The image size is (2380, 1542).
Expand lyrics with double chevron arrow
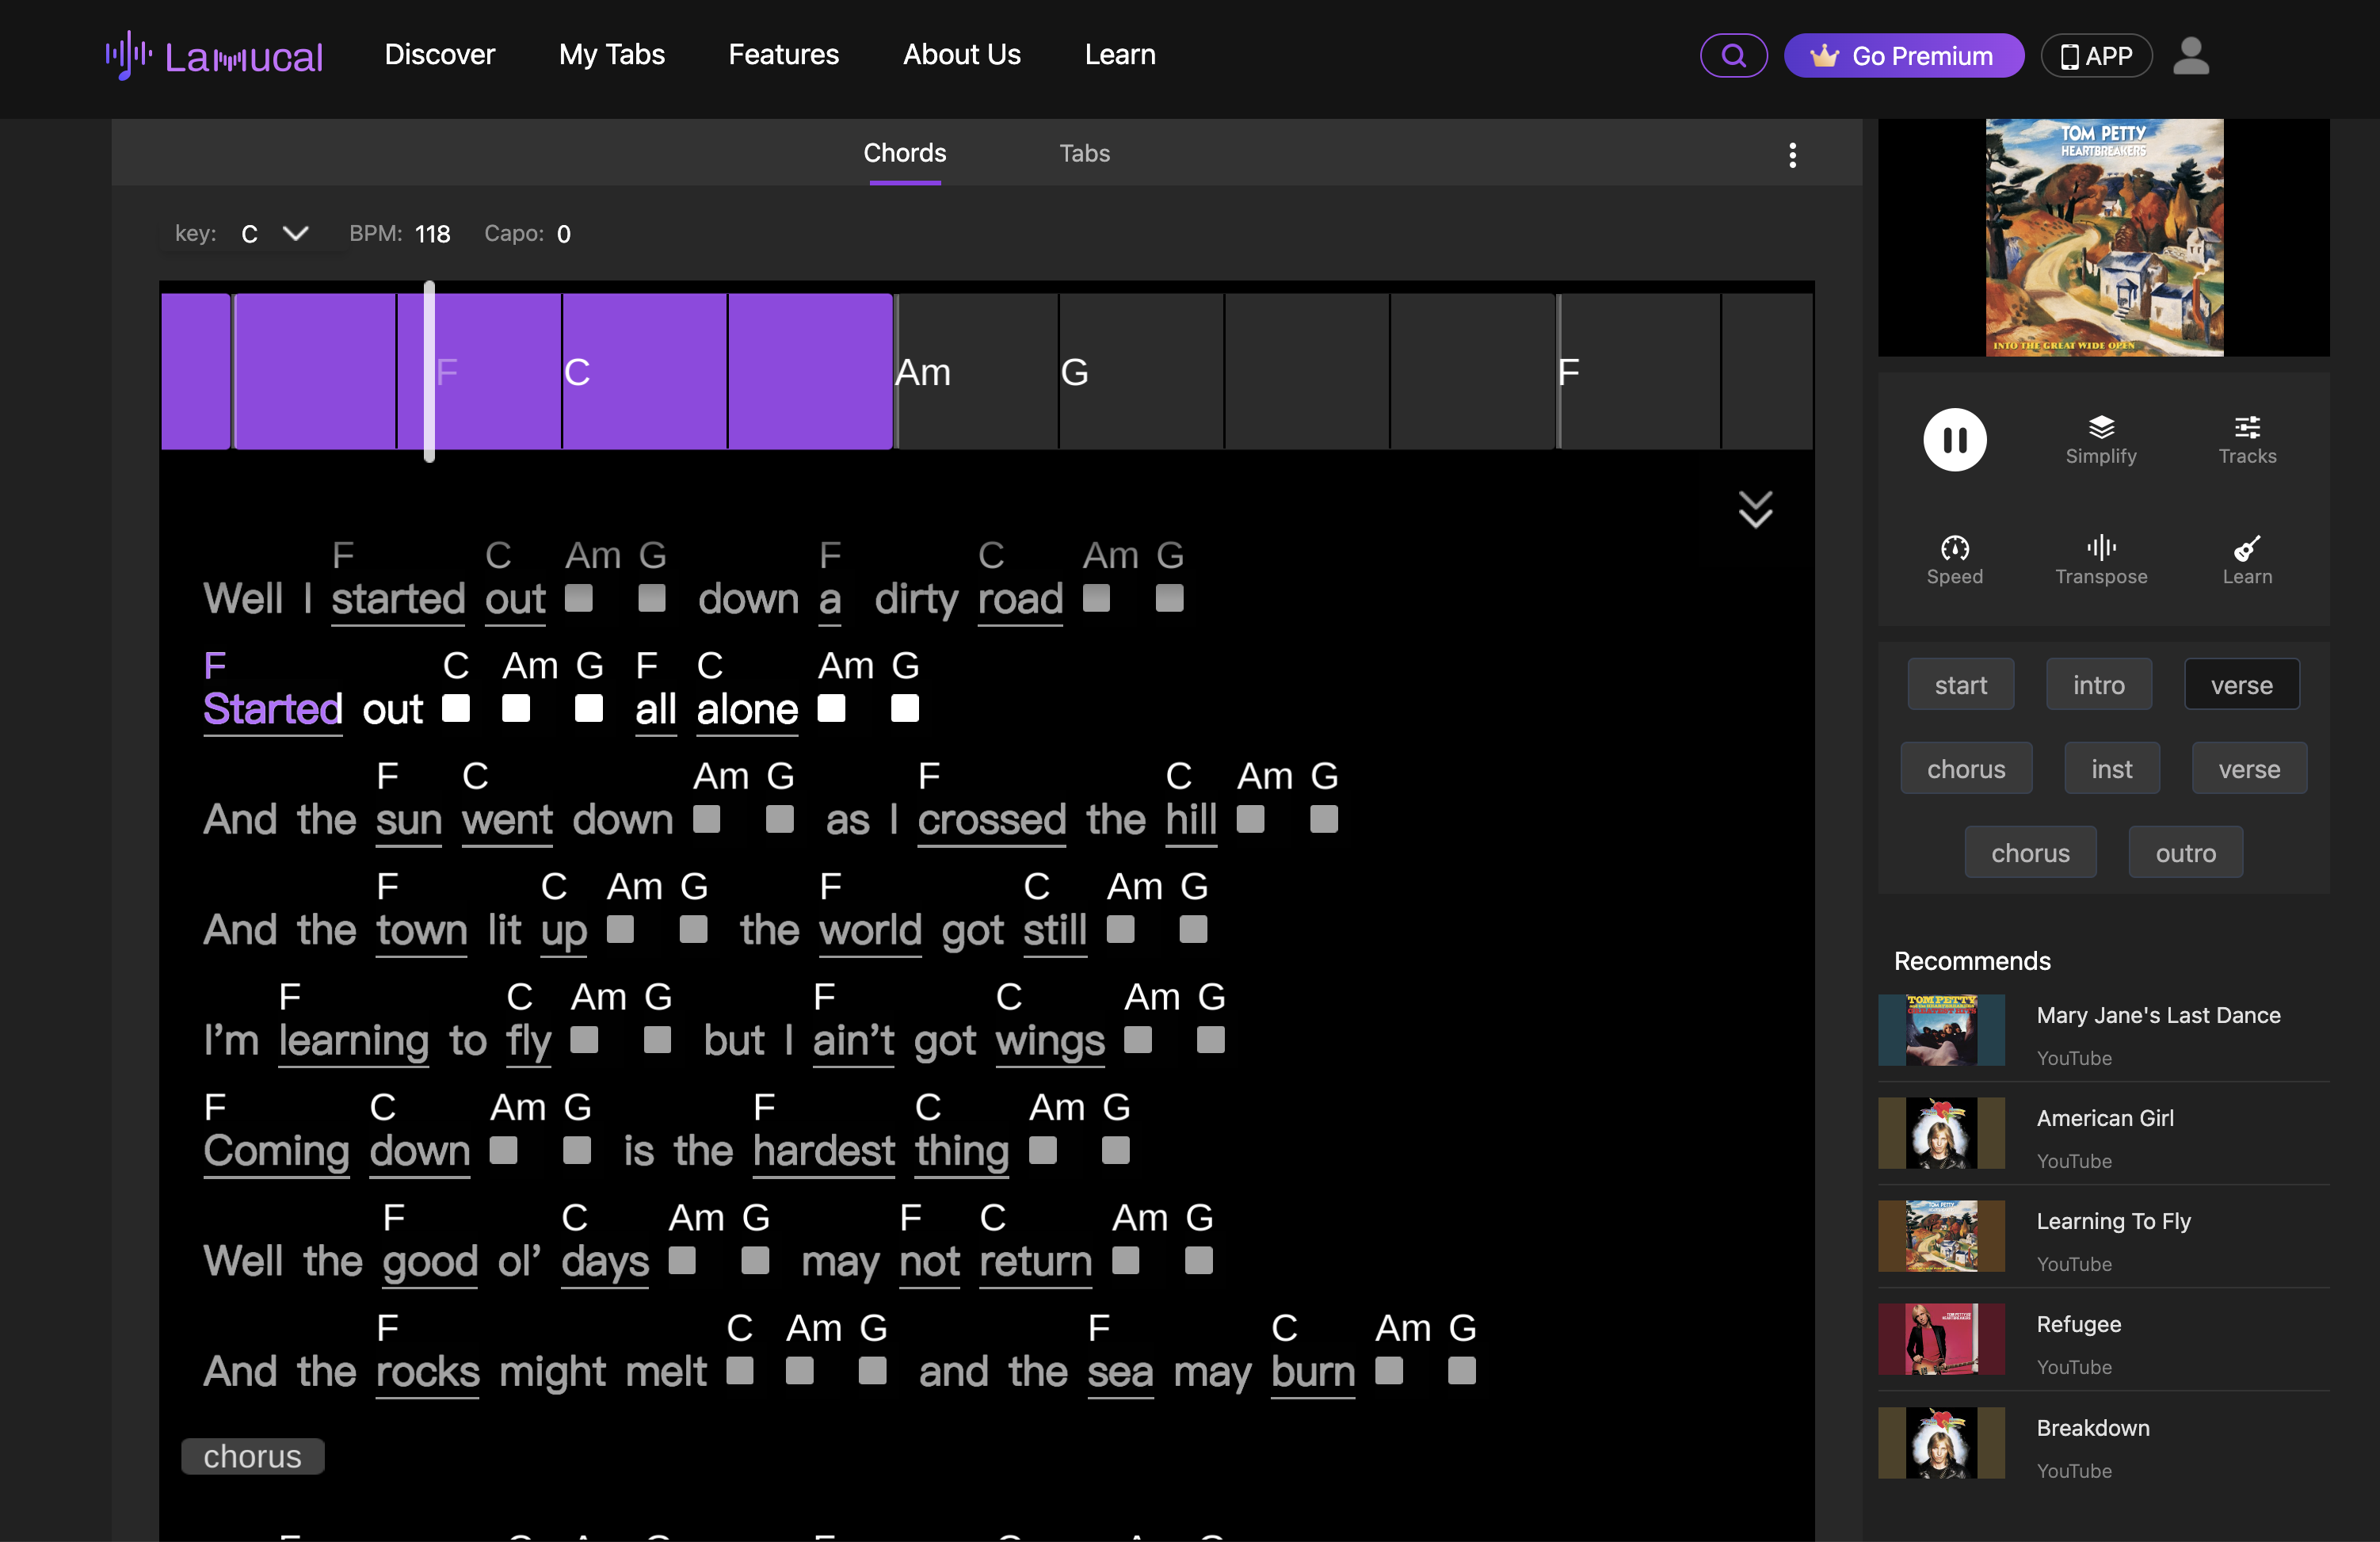pyautogui.click(x=1755, y=509)
